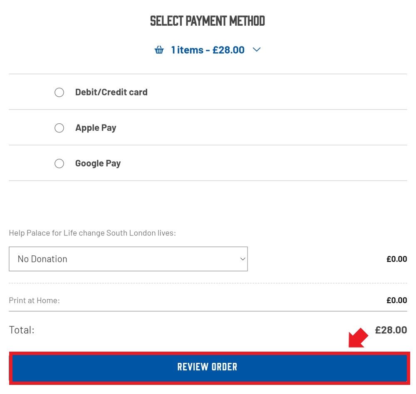Choose the Apple Pay radio button

pyautogui.click(x=59, y=128)
